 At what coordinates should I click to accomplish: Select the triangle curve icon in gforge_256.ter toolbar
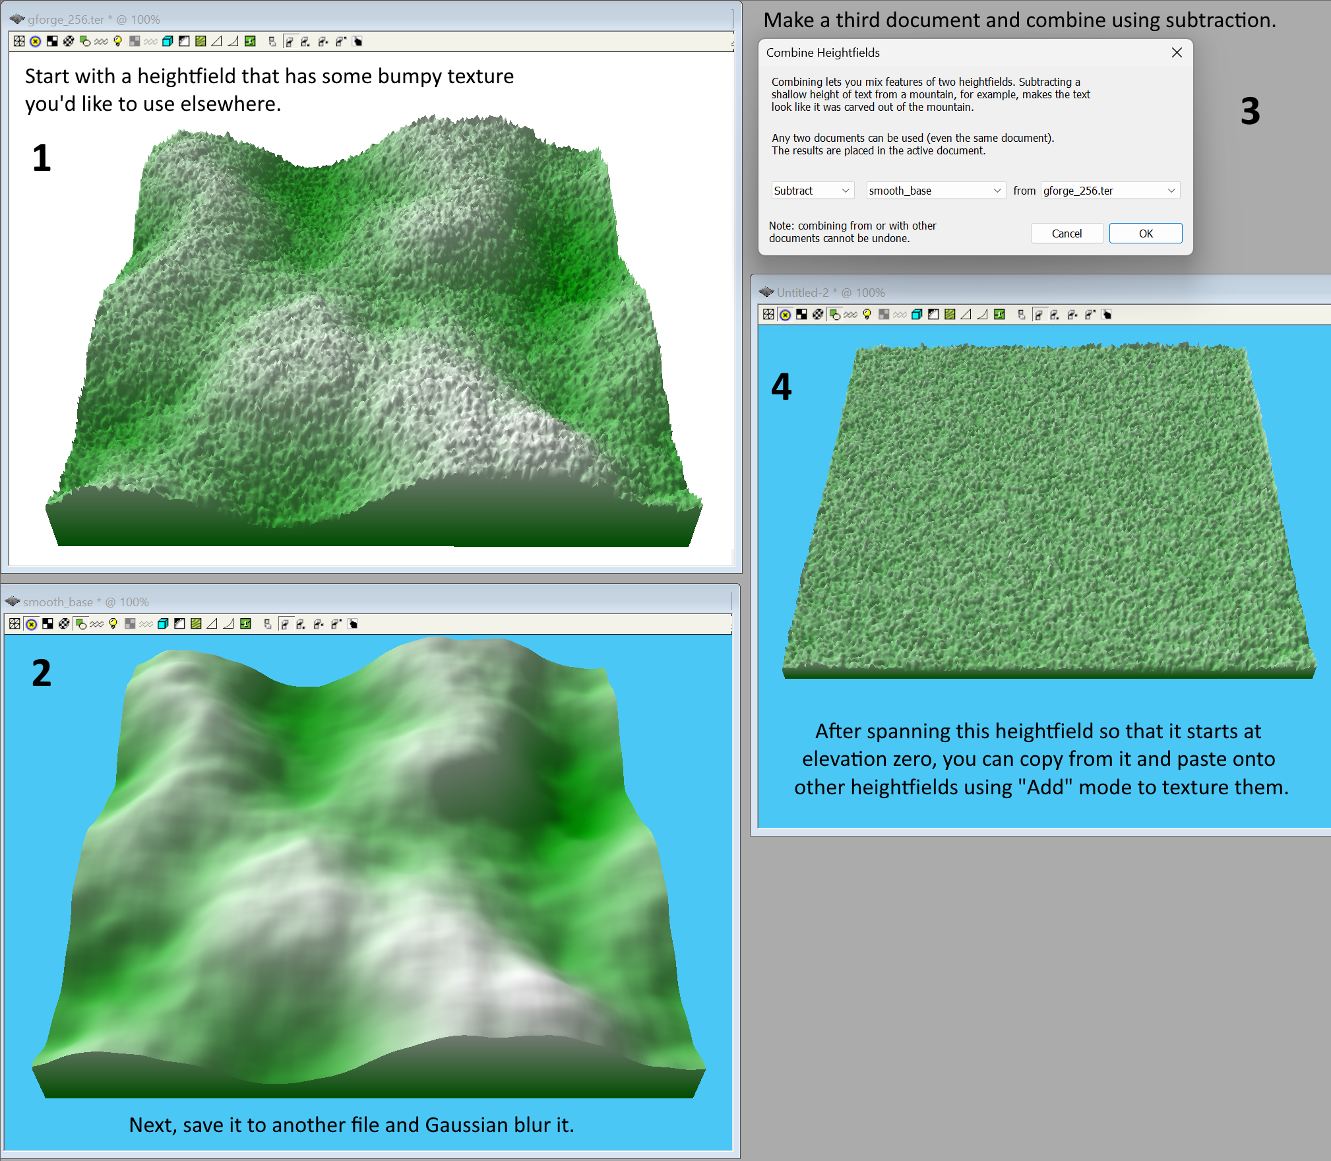216,42
